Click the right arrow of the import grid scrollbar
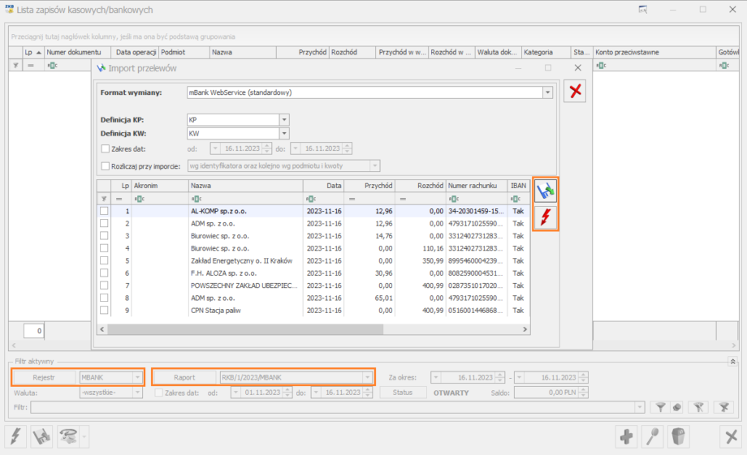747x455 pixels. click(x=525, y=329)
